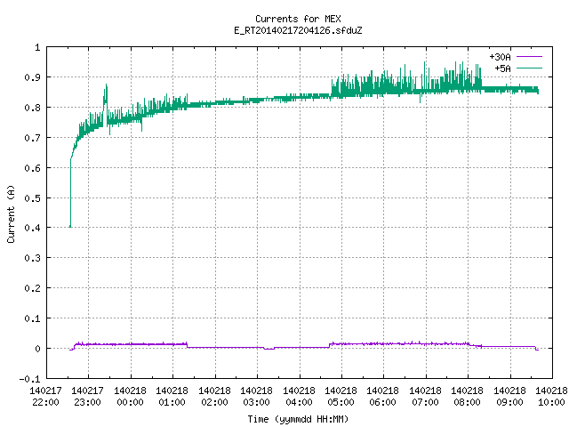The height and width of the screenshot is (427, 569).
Task: Click the y-axis tick label 0.8
Action: [32, 108]
